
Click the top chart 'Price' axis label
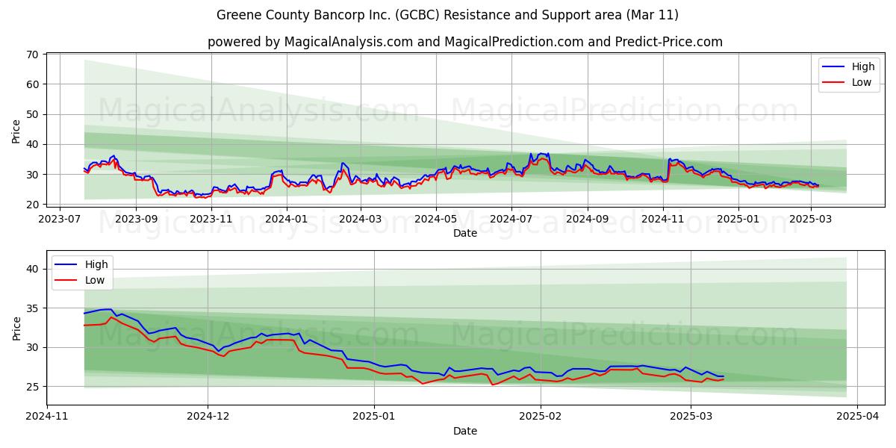16,129
